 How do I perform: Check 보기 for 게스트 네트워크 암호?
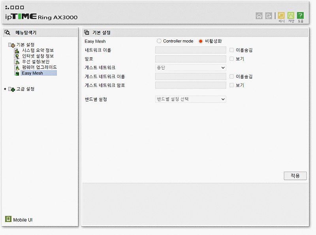[x=232, y=85]
